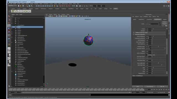
Task: Collapse the Dynamic Properties section
Action: (x=134, y=34)
